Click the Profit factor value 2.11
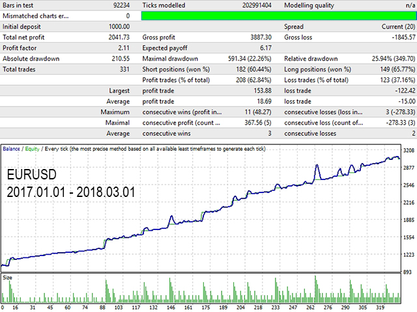Viewport: 417px width, 312px height. click(124, 47)
